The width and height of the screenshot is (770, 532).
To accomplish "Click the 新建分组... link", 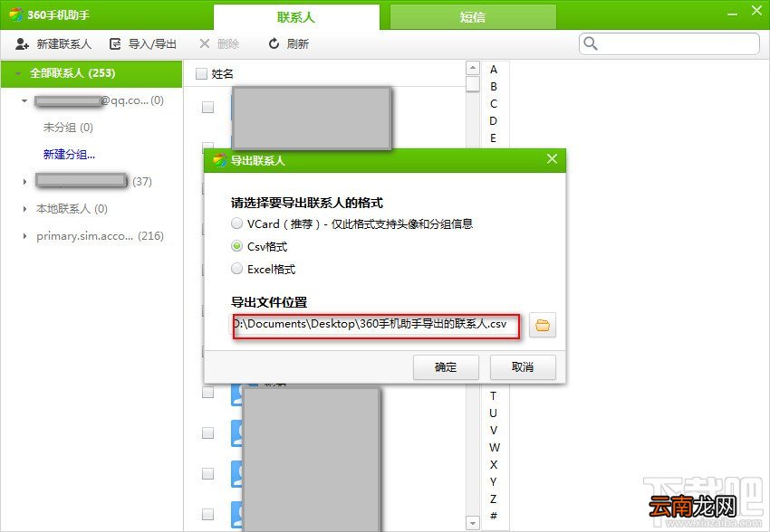I will [x=69, y=155].
